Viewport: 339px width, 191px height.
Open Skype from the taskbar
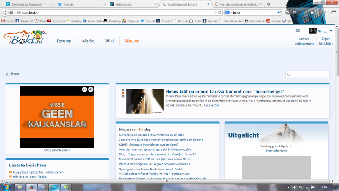pyautogui.click(x=54, y=187)
